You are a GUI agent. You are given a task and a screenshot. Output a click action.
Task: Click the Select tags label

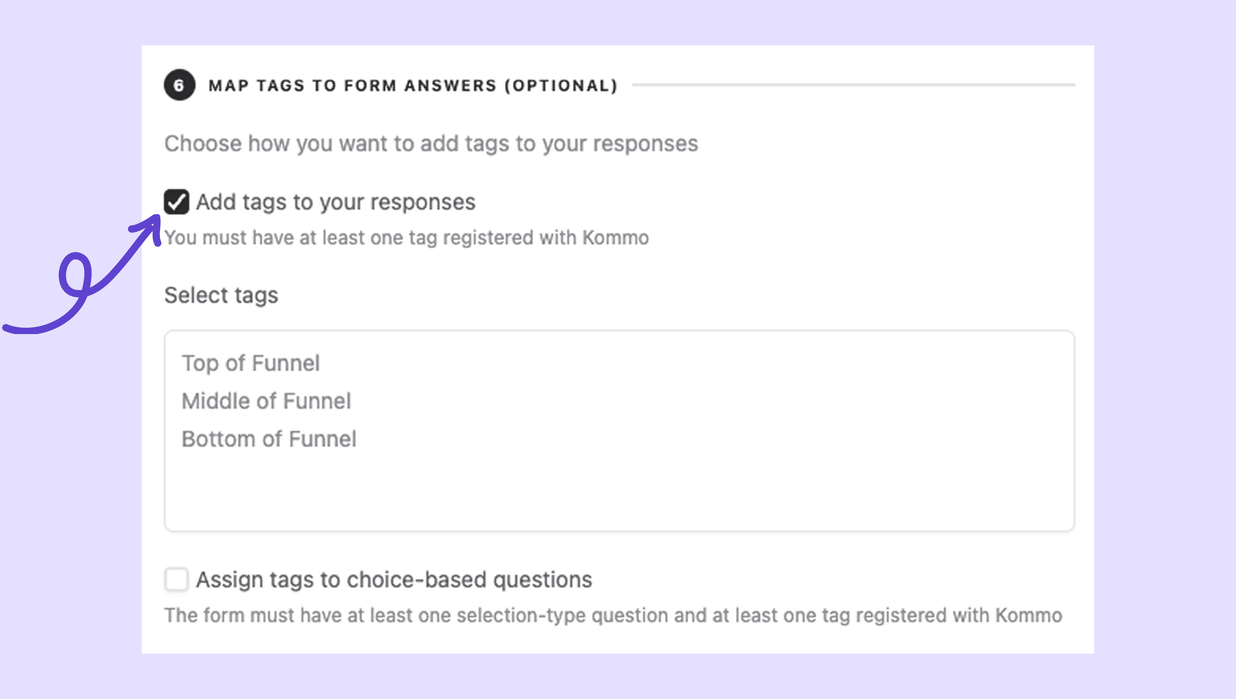pos(221,295)
